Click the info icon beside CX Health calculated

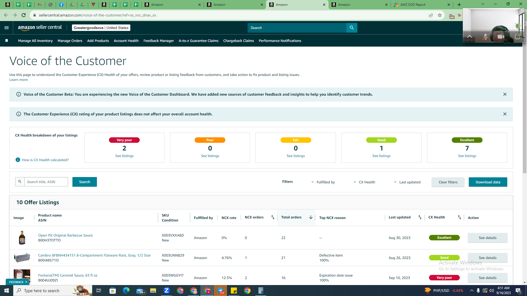point(18,160)
